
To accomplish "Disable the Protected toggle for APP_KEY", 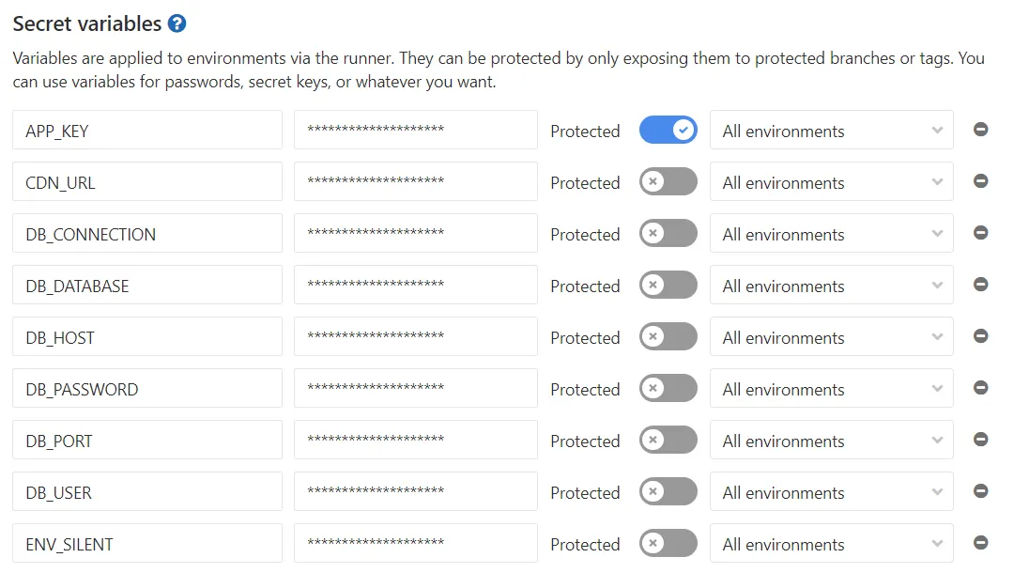I will click(x=668, y=131).
